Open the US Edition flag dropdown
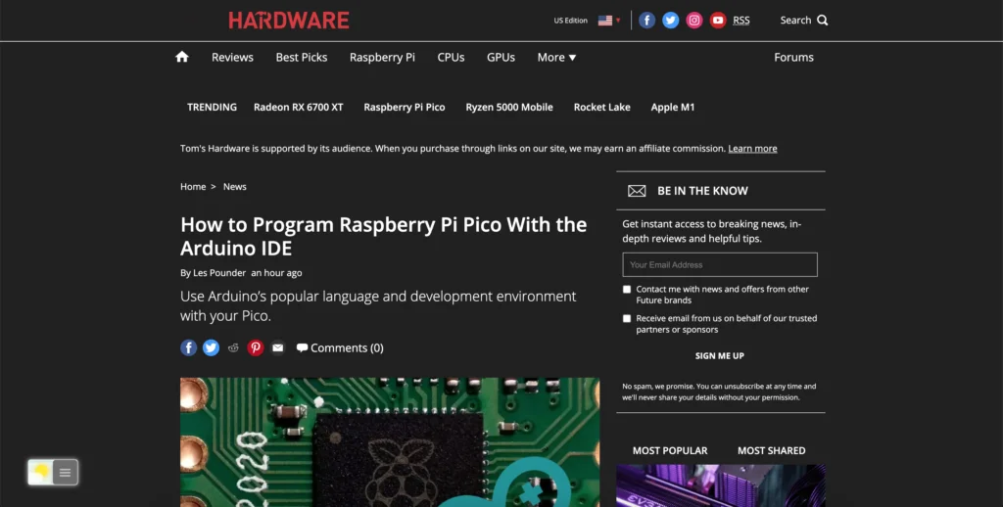The image size is (1003, 507). (609, 21)
